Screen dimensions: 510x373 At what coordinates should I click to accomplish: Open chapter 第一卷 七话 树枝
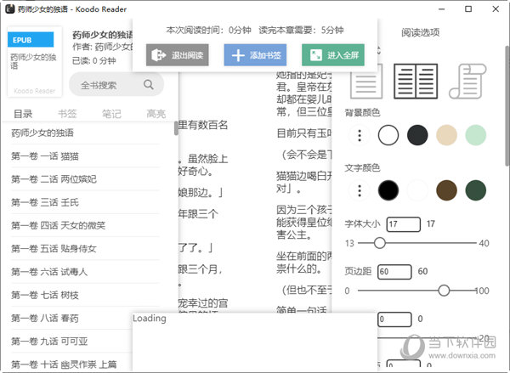[85, 295]
